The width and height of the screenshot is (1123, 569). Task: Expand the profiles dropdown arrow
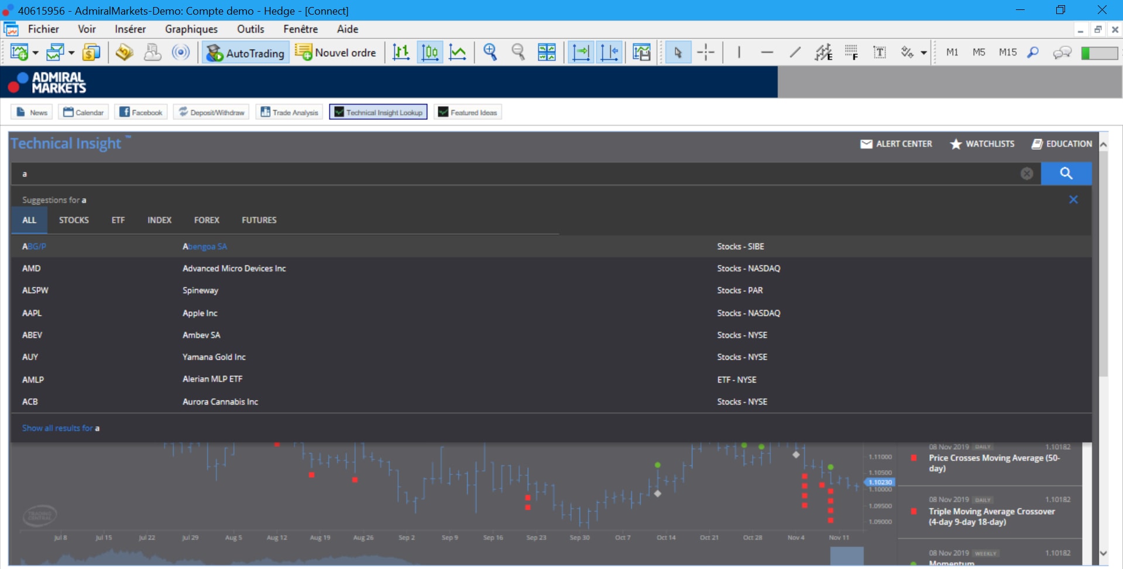point(71,52)
